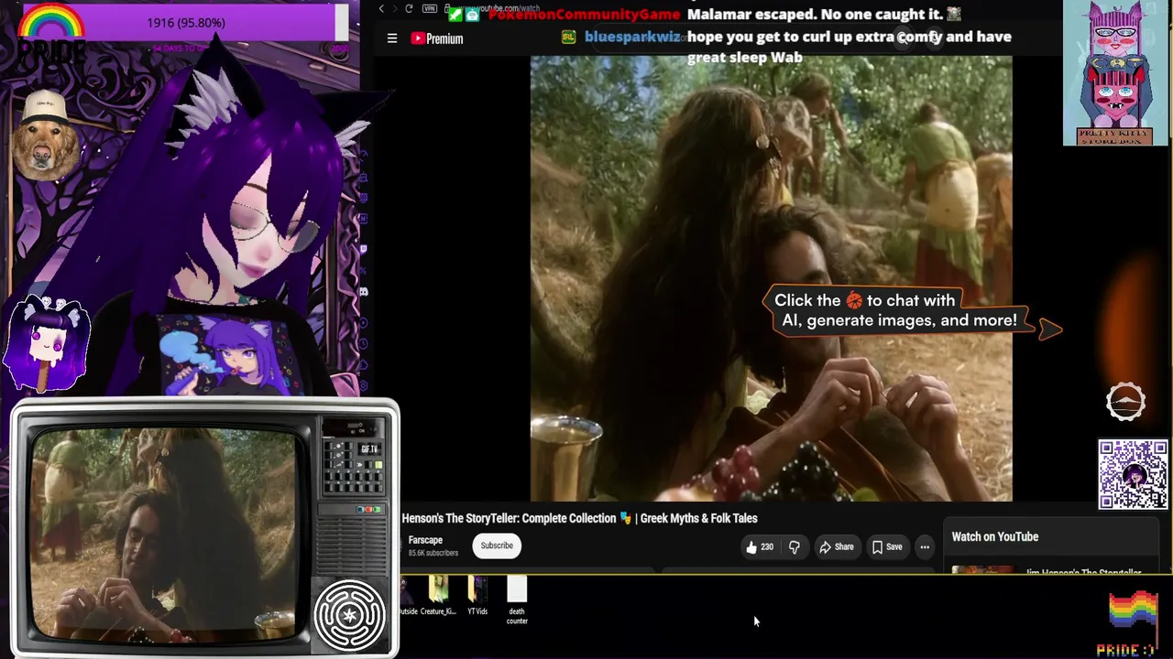Screen dimensions: 1173x659
Task: Click the main video player frame
Action: click(x=772, y=278)
